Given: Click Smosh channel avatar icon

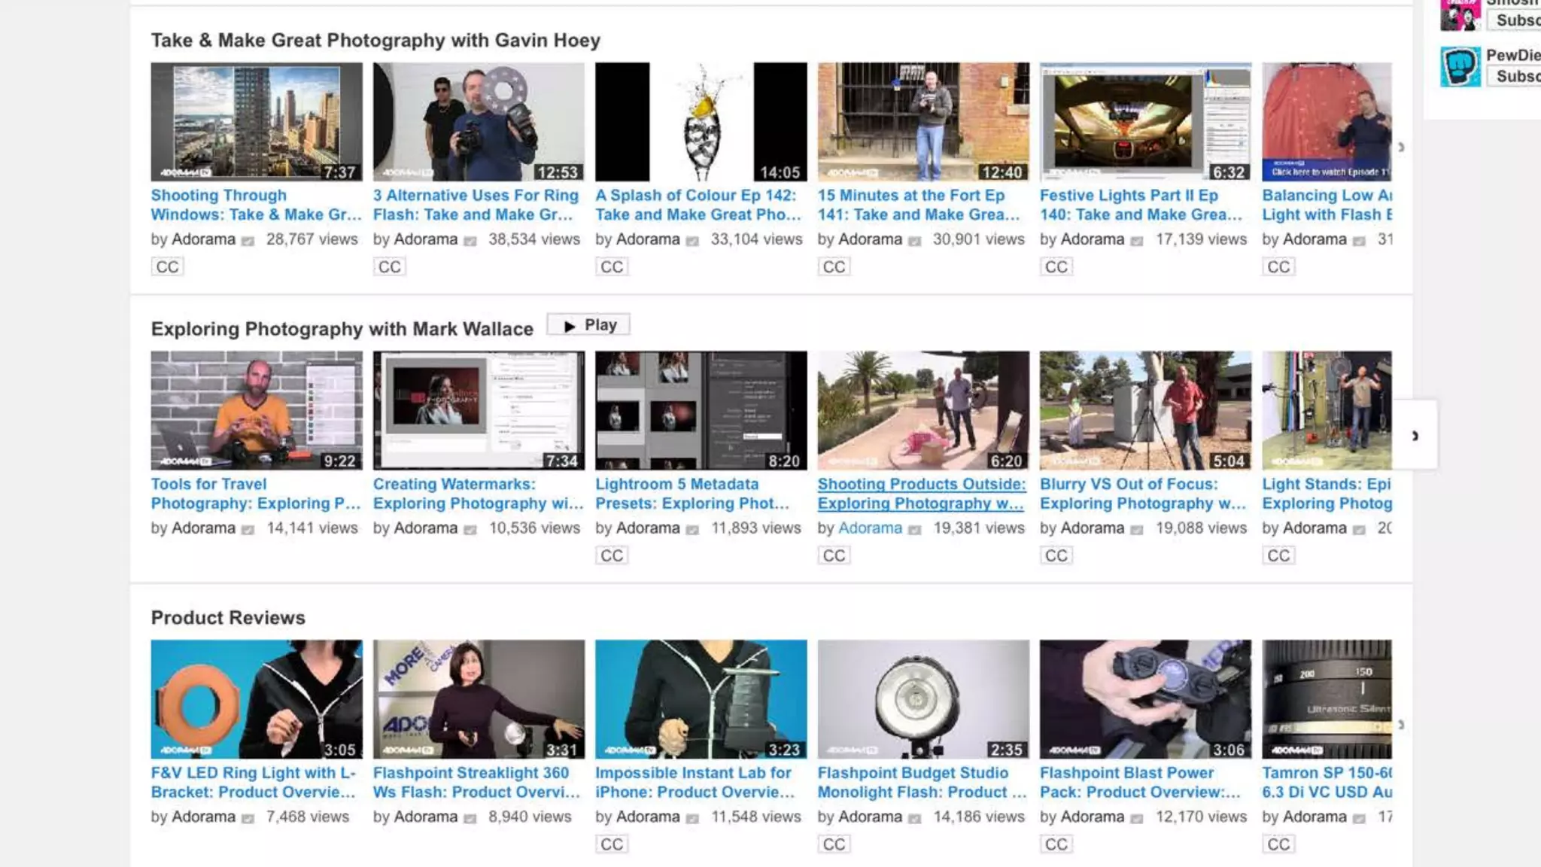Looking at the screenshot, I should pos(1460,15).
